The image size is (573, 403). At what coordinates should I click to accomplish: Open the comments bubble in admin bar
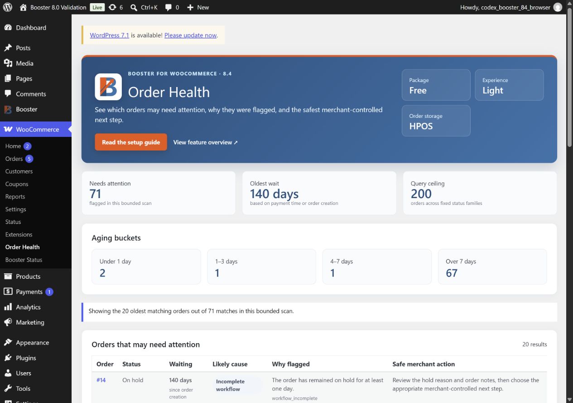point(169,8)
